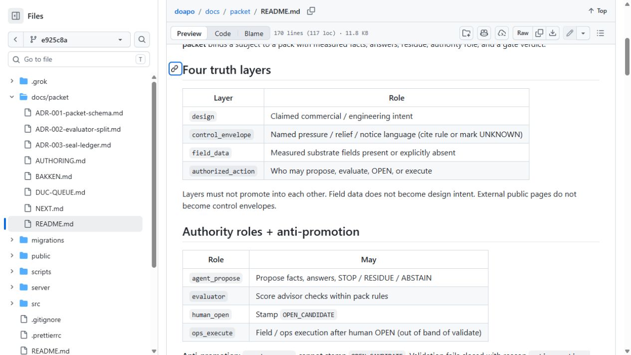Expand the .grok folder chevron
Screen dimensions: 631x355
pos(12,81)
